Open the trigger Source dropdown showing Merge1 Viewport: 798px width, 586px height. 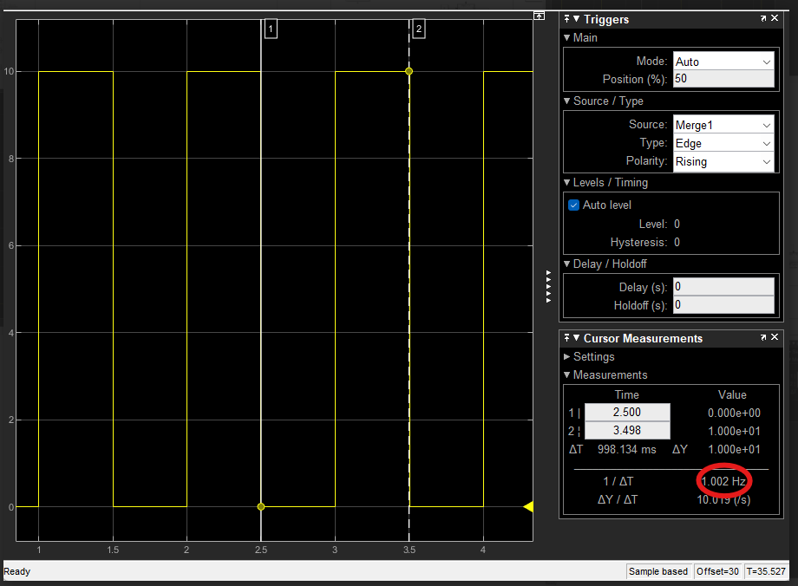click(723, 125)
